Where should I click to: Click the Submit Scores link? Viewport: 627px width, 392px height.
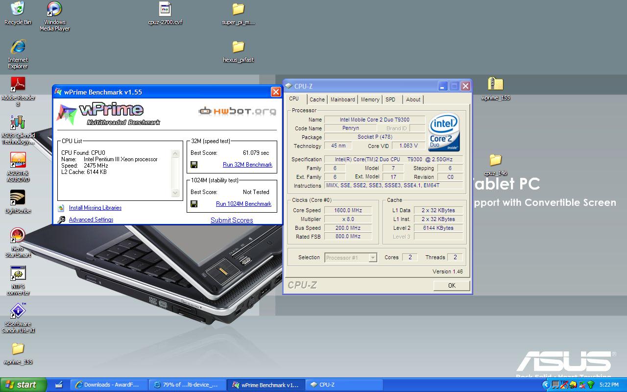[x=232, y=220]
